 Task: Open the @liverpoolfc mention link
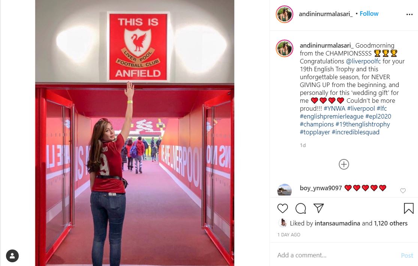[x=363, y=61]
